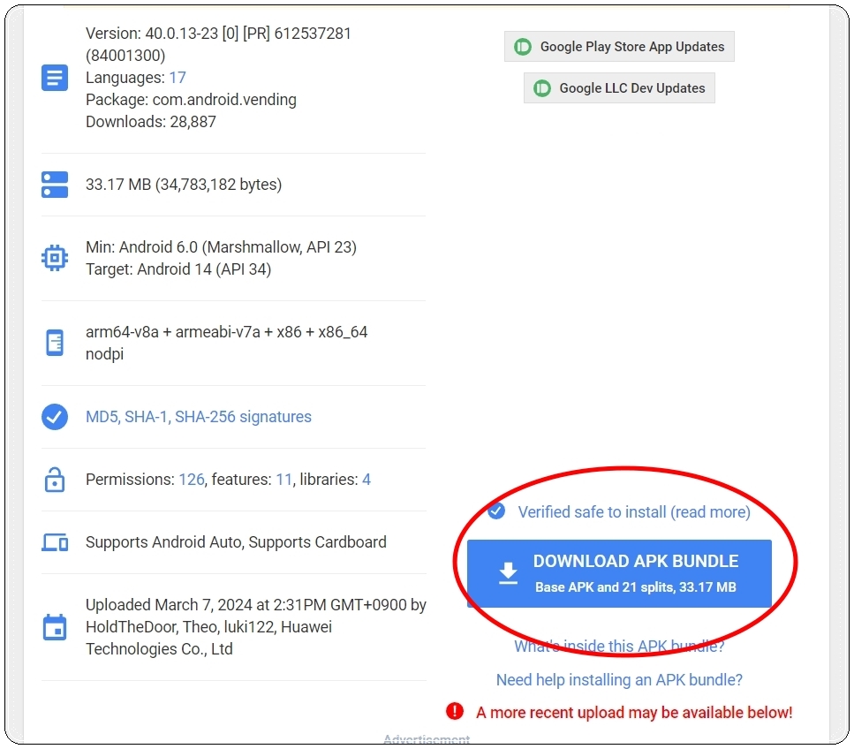Open Google LLC Dev Updates
854x749 pixels.
619,87
